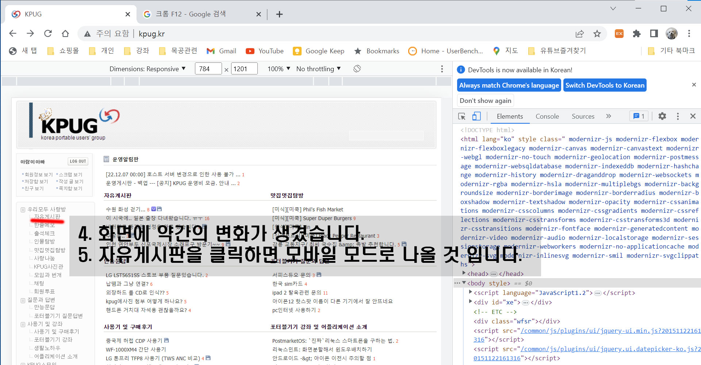Open the Google Keep bookmark
701x365 pixels.
tap(319, 51)
